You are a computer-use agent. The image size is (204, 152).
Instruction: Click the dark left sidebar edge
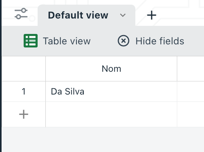pos(1,76)
